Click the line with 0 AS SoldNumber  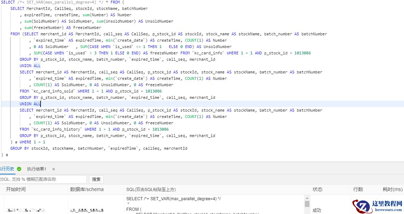(x=130, y=47)
